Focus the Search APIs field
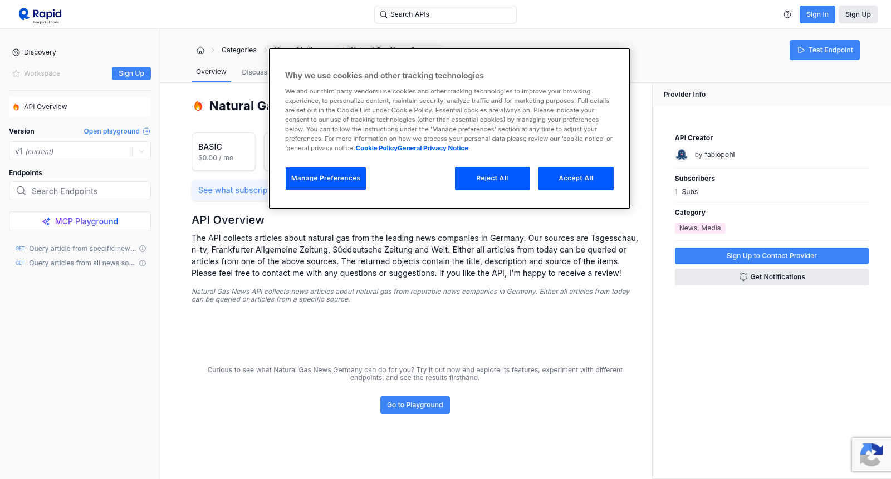This screenshot has height=479, width=891. [x=445, y=14]
